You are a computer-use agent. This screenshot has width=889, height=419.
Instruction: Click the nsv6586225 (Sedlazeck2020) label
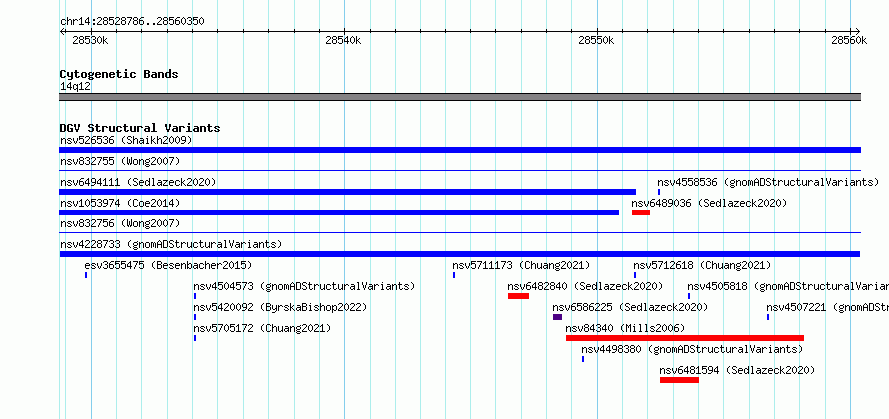[630, 307]
